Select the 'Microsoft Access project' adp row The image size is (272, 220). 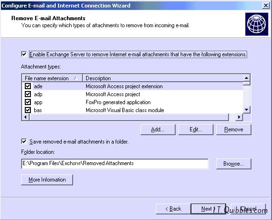click(132, 94)
